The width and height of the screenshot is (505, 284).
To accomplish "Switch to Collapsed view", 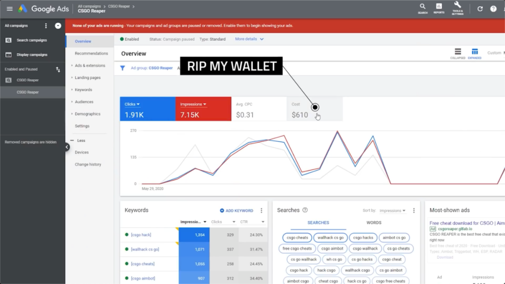I will pos(458,53).
